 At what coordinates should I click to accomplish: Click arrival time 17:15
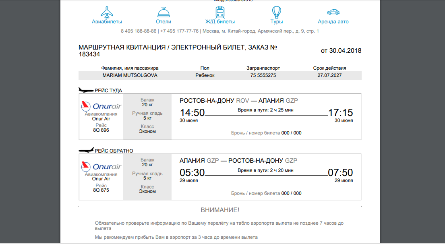(x=341, y=113)
